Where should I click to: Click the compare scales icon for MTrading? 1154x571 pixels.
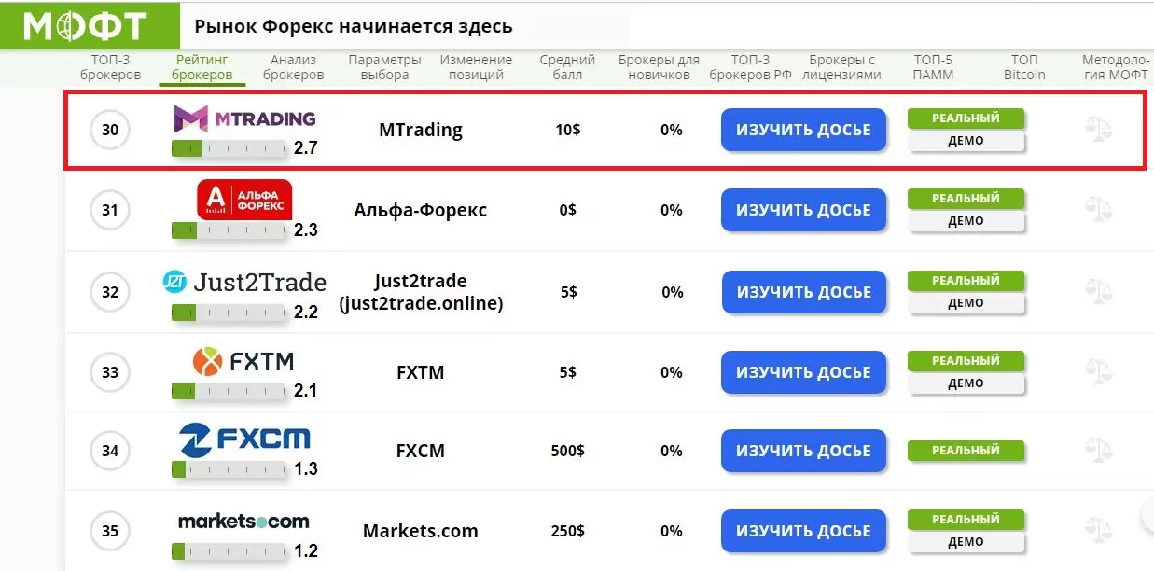click(x=1098, y=130)
